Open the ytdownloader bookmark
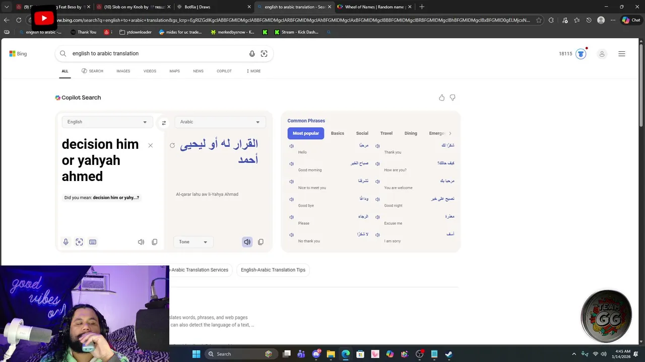Screen dimensions: 645x362 136,32
